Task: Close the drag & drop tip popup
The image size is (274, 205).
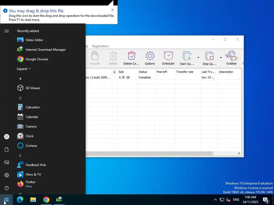Action: [113, 10]
